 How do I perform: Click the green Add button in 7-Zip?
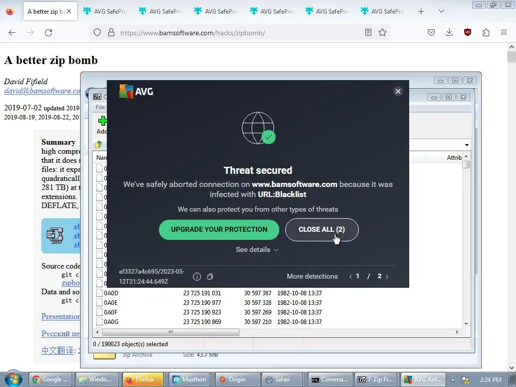pyautogui.click(x=102, y=125)
